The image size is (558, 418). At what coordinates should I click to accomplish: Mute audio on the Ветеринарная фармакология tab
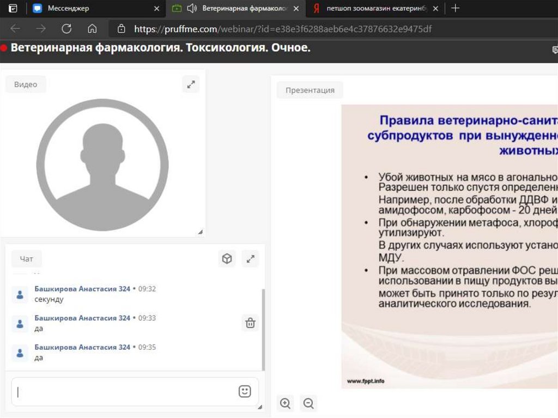[x=191, y=8]
